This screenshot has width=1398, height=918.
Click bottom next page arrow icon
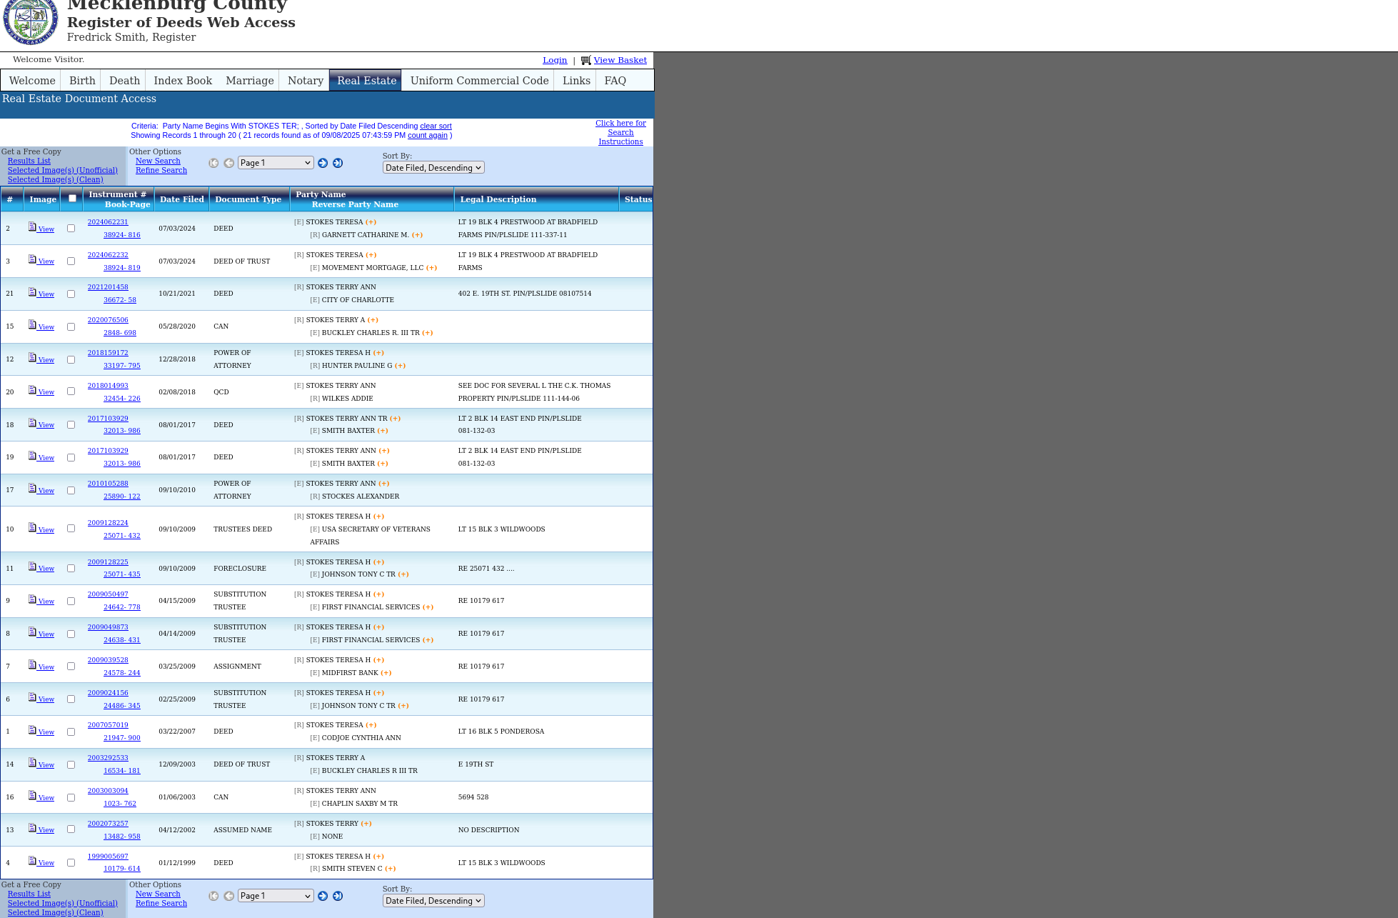click(323, 896)
